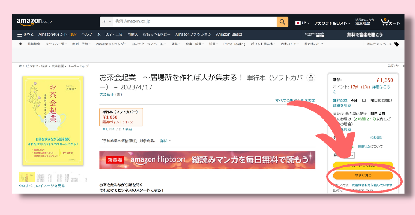Image resolution: width=415 pixels, height=215 pixels.
Task: Click 無料で音楽を聴こう promo link
Action: pos(365,34)
